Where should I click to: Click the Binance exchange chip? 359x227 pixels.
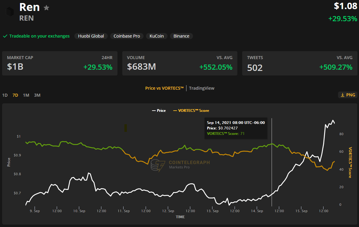[181, 36]
